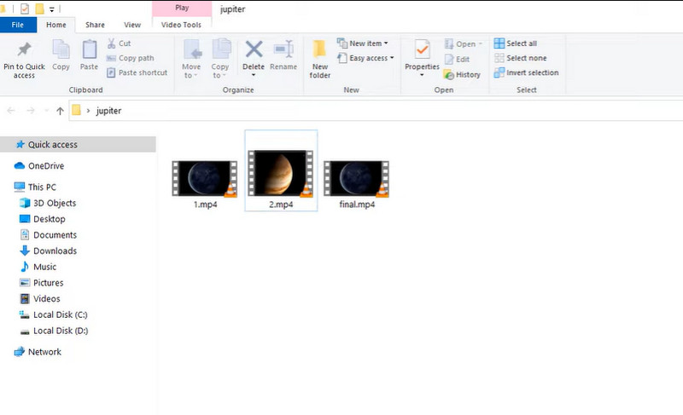Switch to the View ribbon tab
683x415 pixels.
[132, 25]
